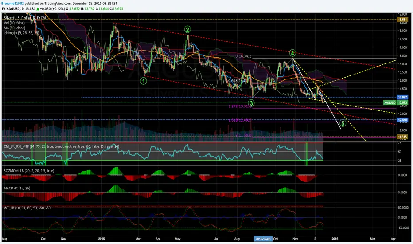Click the O:13.652 open price value
The width and height of the screenshot is (413, 244).
pos(73,9)
